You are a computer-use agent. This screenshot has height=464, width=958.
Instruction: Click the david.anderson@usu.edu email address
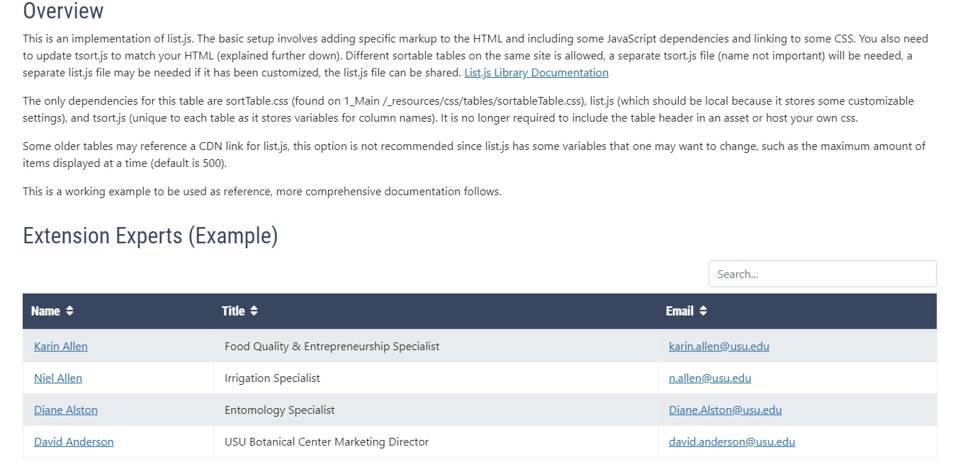[x=731, y=442]
